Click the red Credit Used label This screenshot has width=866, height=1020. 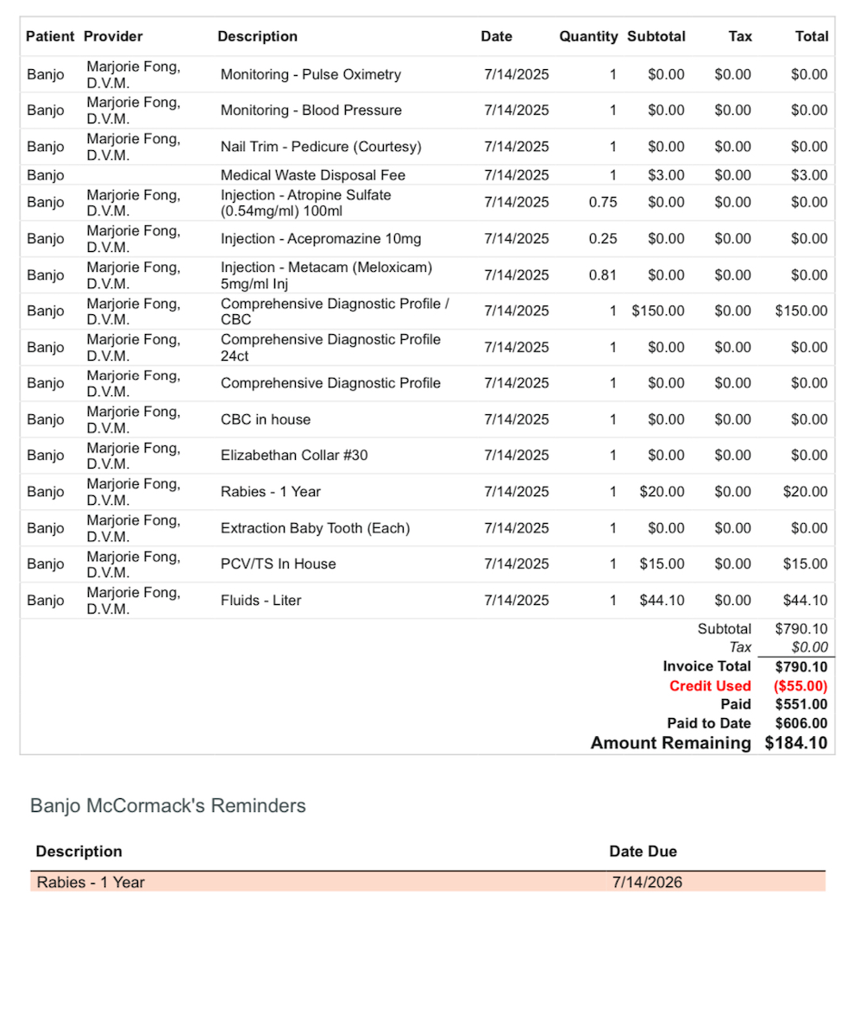pyautogui.click(x=710, y=686)
